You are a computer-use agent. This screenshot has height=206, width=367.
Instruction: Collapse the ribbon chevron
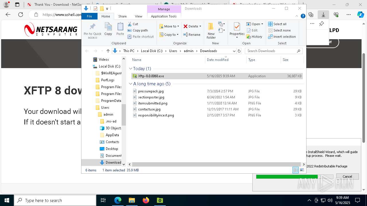[x=297, y=16]
